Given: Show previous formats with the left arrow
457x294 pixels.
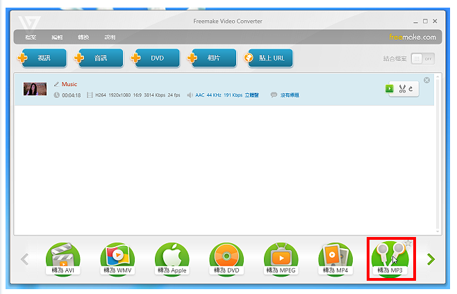Looking at the screenshot, I should (x=24, y=259).
